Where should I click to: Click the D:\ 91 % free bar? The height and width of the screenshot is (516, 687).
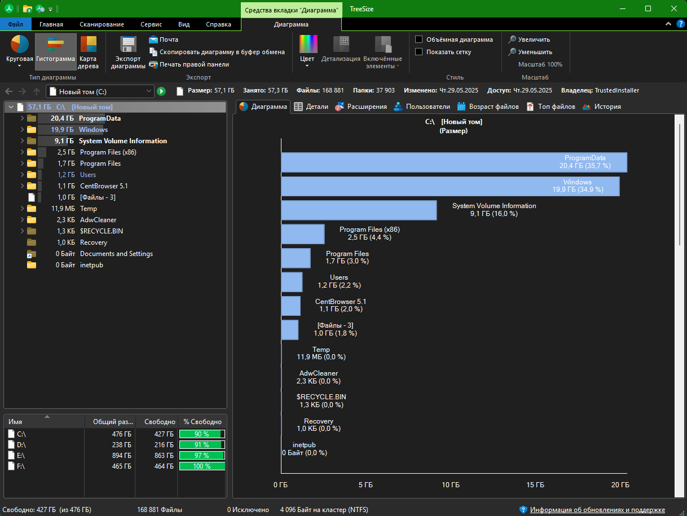(202, 445)
